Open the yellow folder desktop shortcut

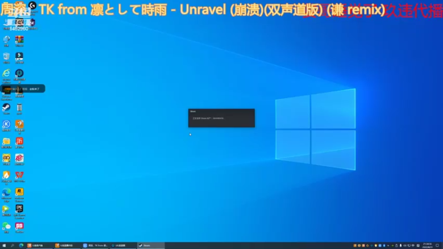(x=6, y=143)
